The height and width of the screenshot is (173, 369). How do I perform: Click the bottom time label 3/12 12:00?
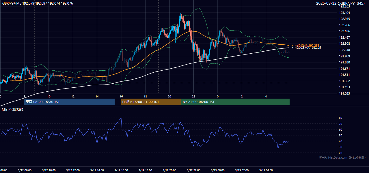pos(73,170)
